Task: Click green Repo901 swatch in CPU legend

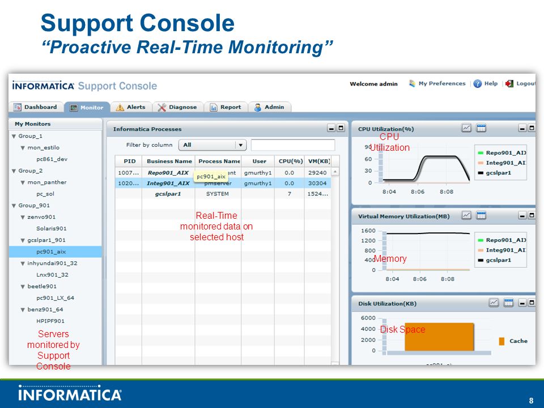Action: (481, 152)
